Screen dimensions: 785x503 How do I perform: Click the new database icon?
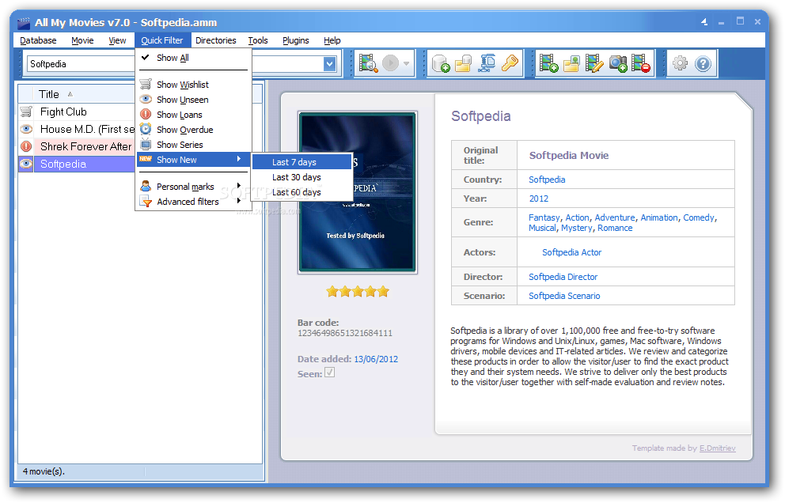click(x=441, y=63)
